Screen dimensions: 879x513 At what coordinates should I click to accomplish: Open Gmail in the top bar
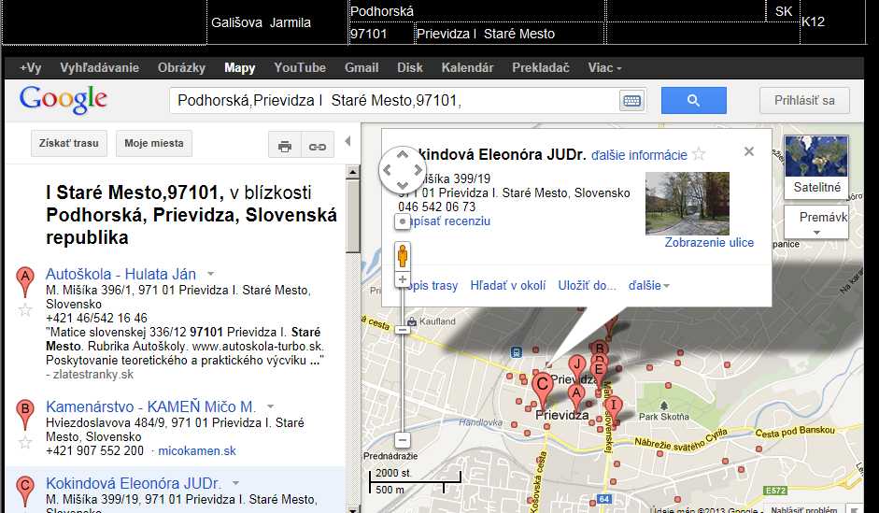362,68
